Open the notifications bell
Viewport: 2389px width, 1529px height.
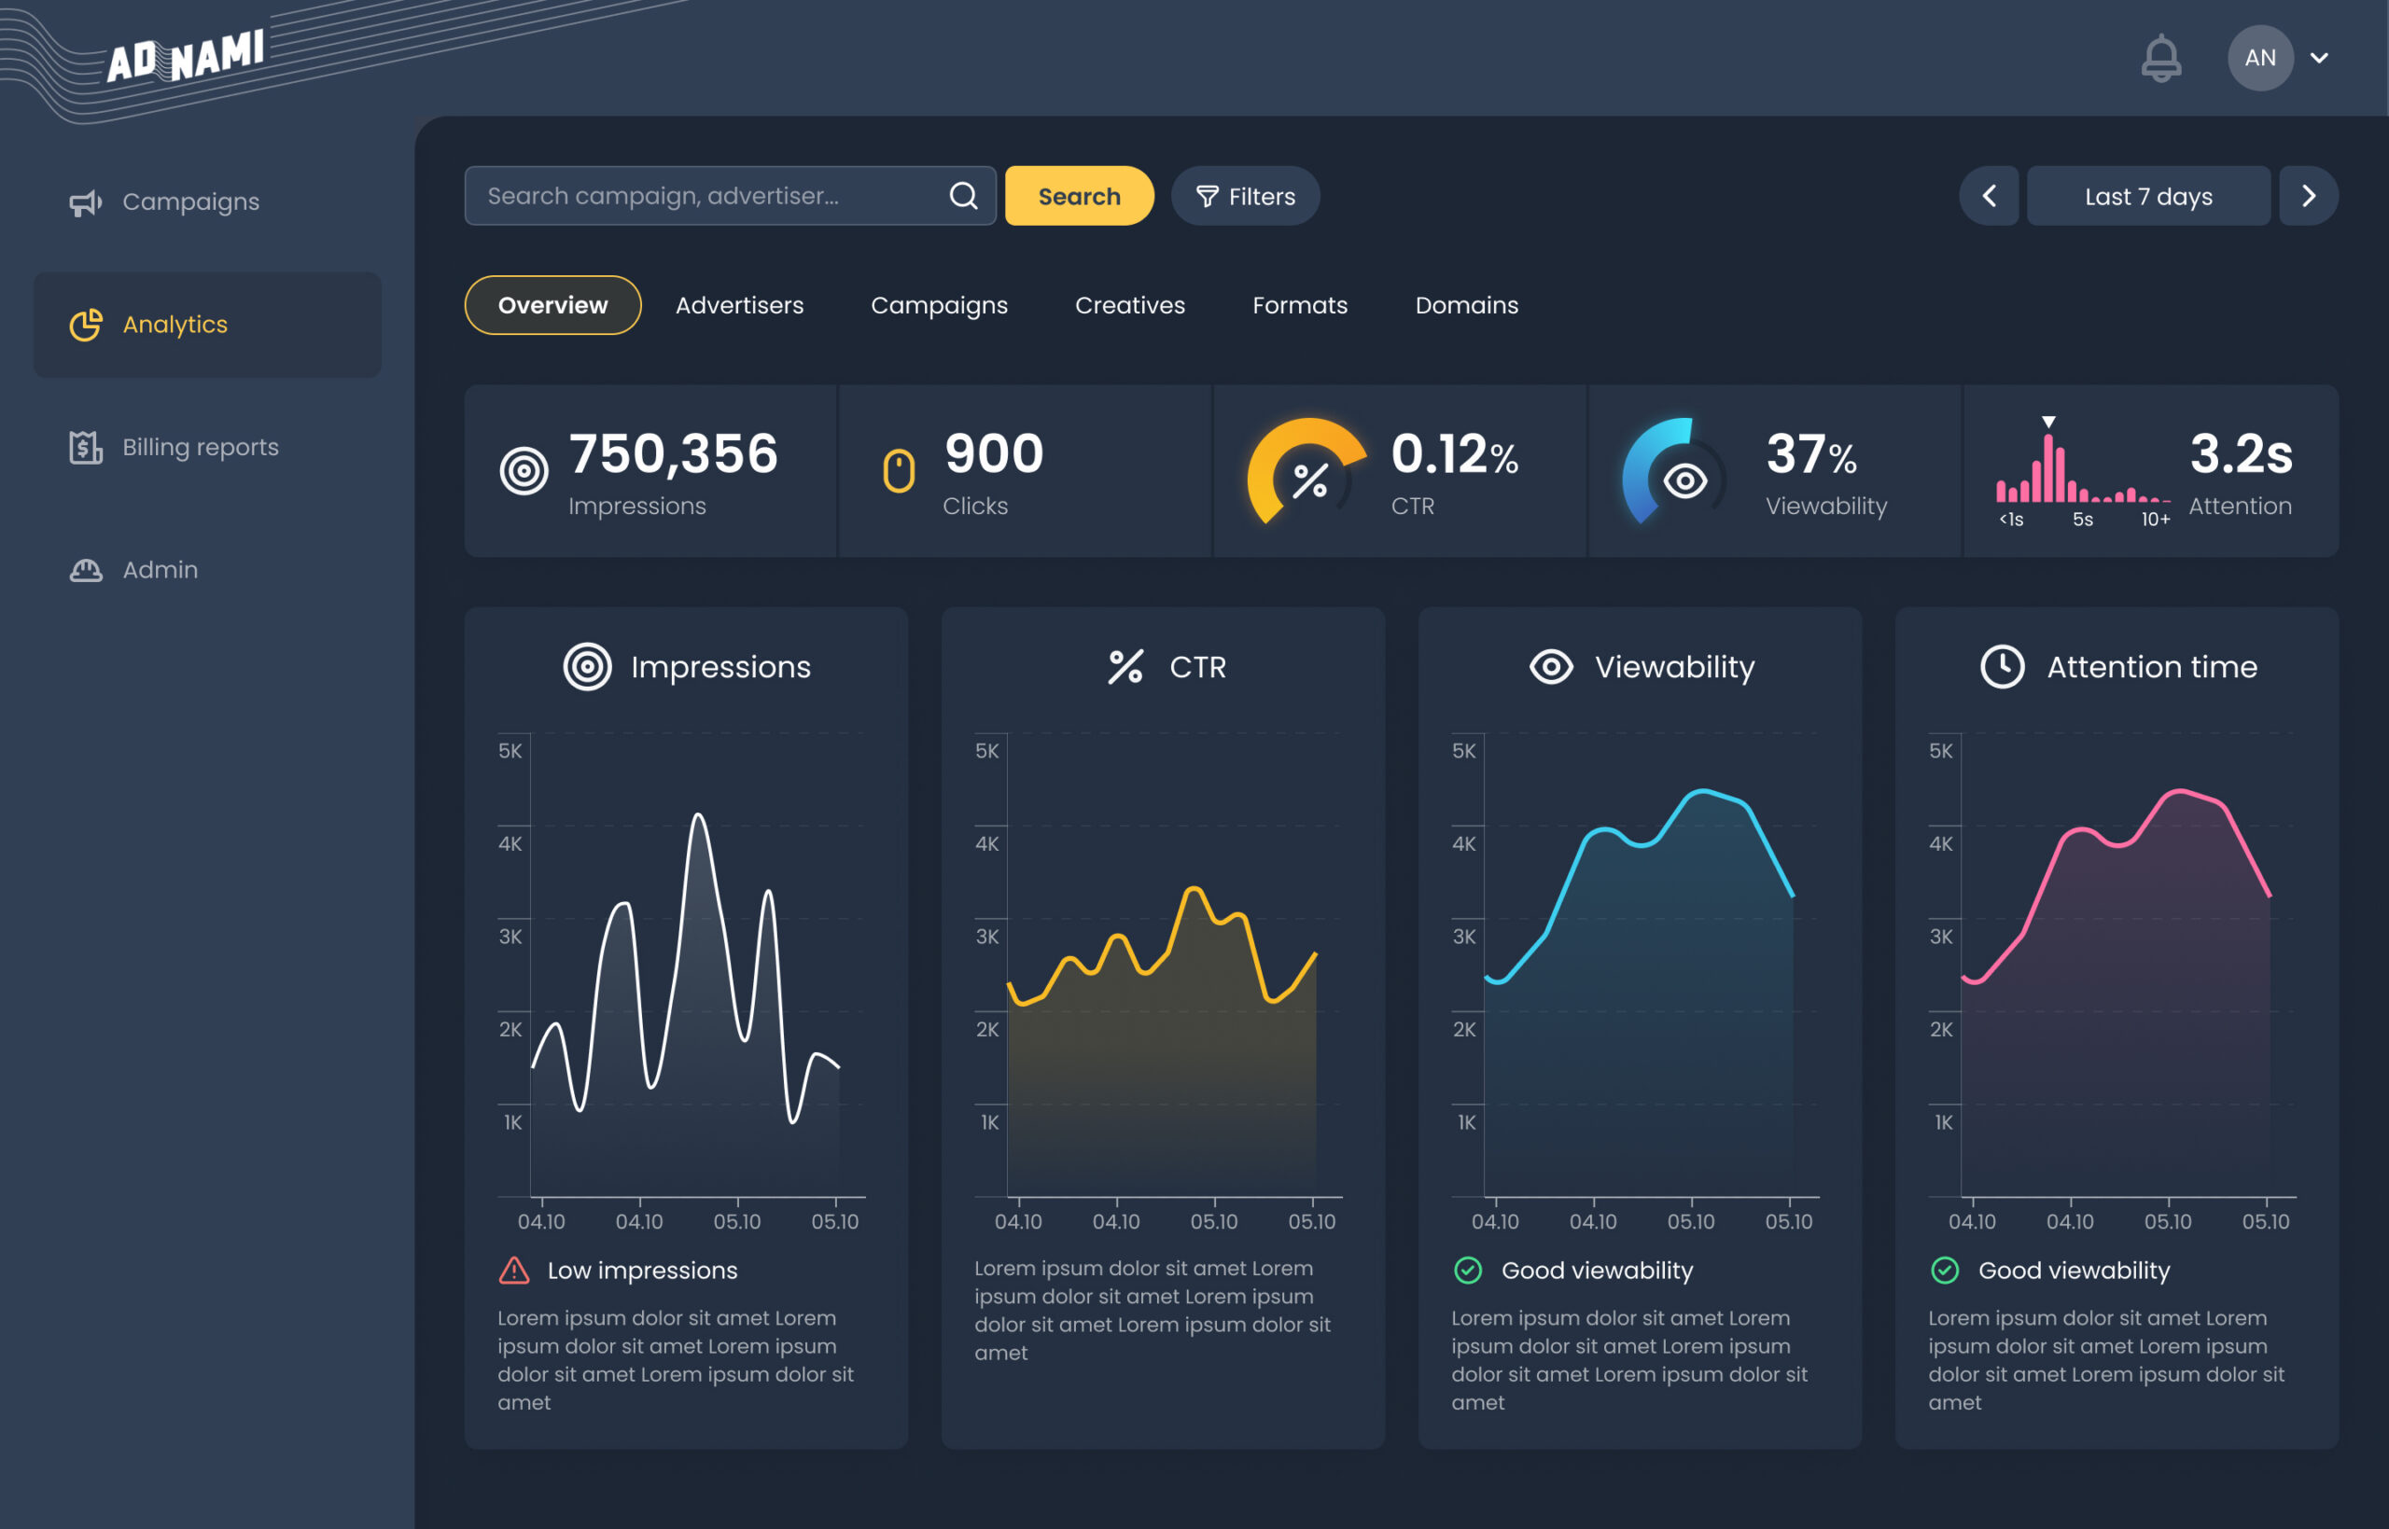2160,58
